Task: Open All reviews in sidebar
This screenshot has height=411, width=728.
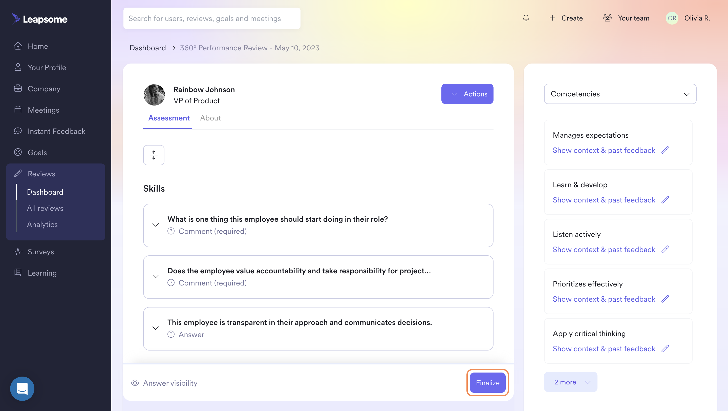Action: [x=45, y=208]
